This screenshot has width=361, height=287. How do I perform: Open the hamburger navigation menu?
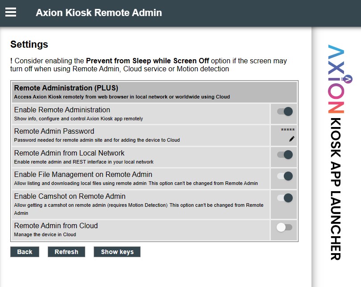11,12
